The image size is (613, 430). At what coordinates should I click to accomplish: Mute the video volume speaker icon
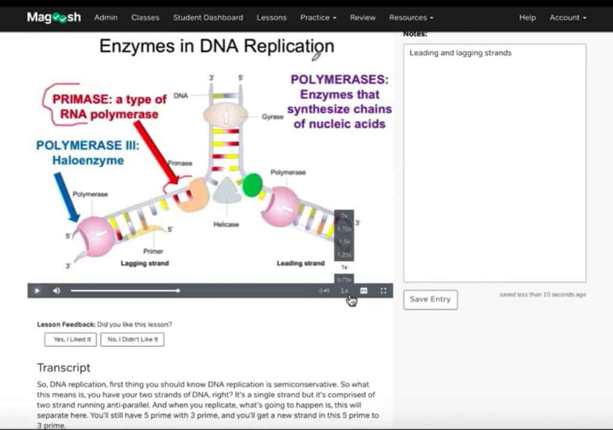tap(56, 291)
